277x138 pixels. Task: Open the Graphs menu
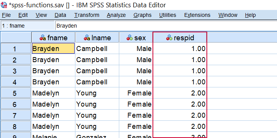pos(142,15)
